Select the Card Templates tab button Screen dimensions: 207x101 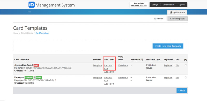[x=178, y=19]
